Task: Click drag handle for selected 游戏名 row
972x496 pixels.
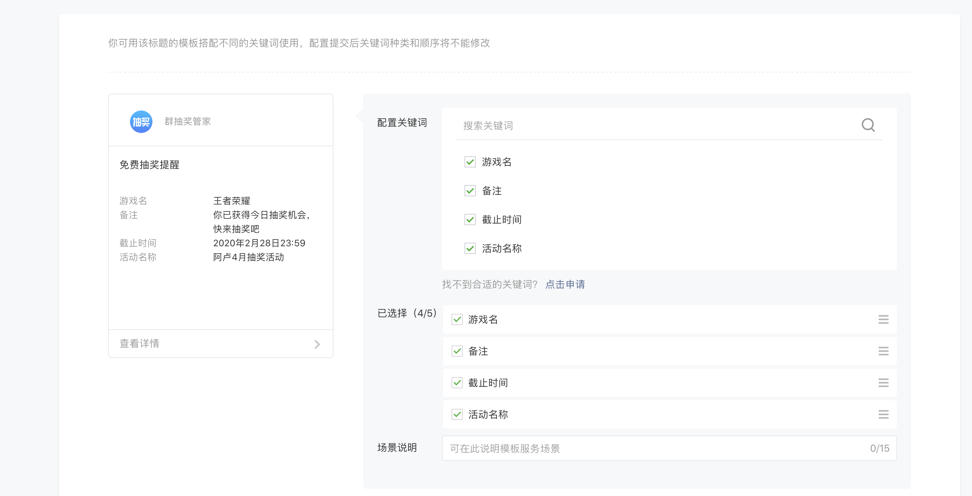Action: click(883, 320)
